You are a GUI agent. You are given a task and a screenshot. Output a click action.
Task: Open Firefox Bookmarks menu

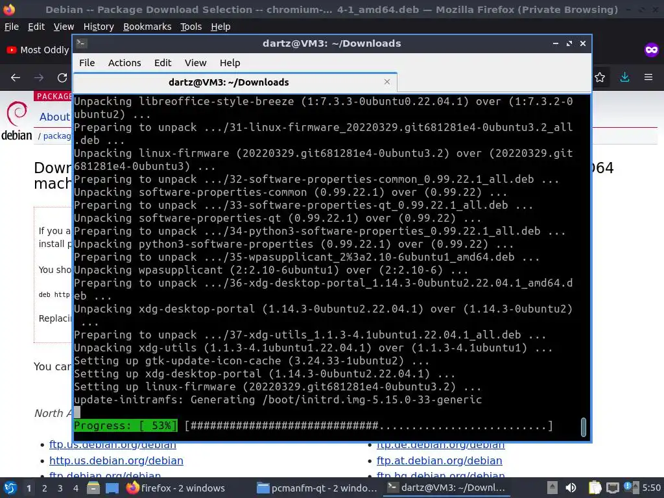pyautogui.click(x=147, y=27)
